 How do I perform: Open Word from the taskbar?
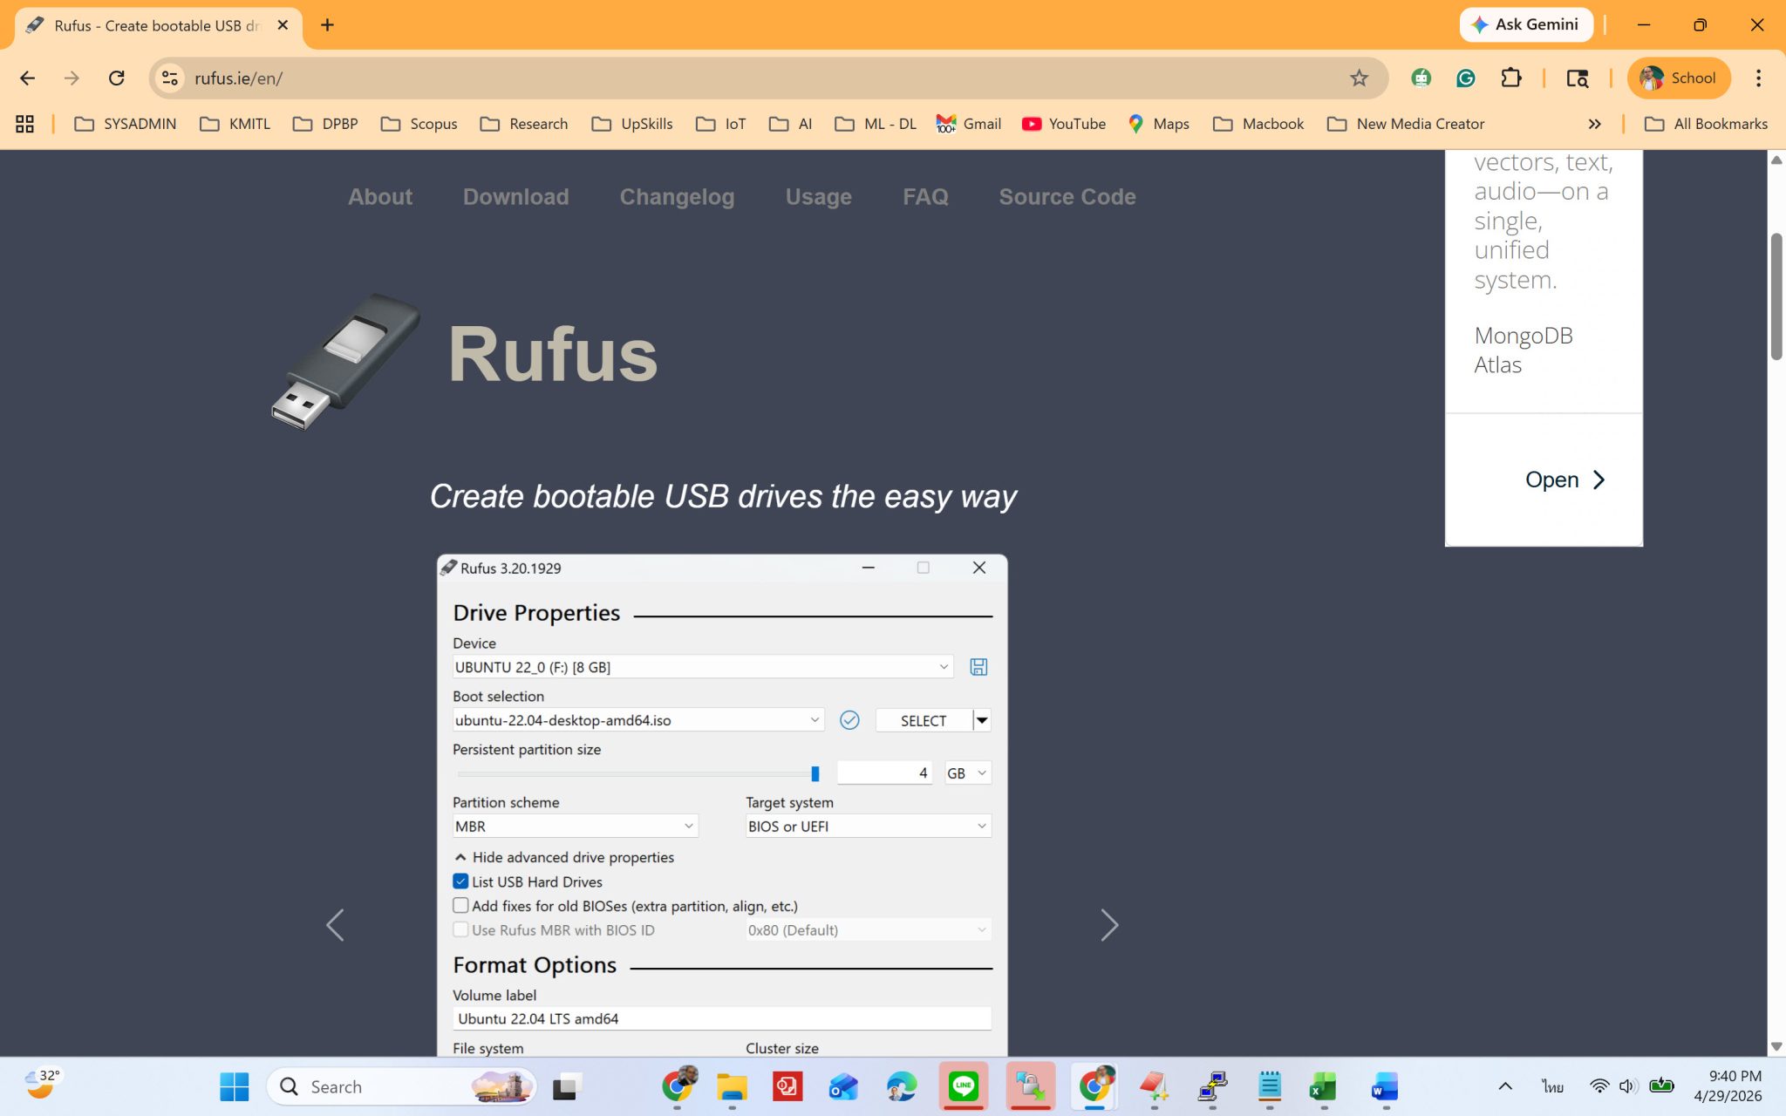(x=1384, y=1086)
